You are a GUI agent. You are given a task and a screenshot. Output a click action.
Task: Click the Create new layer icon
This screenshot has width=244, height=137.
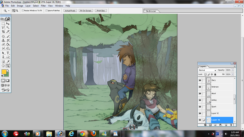coord(226,125)
